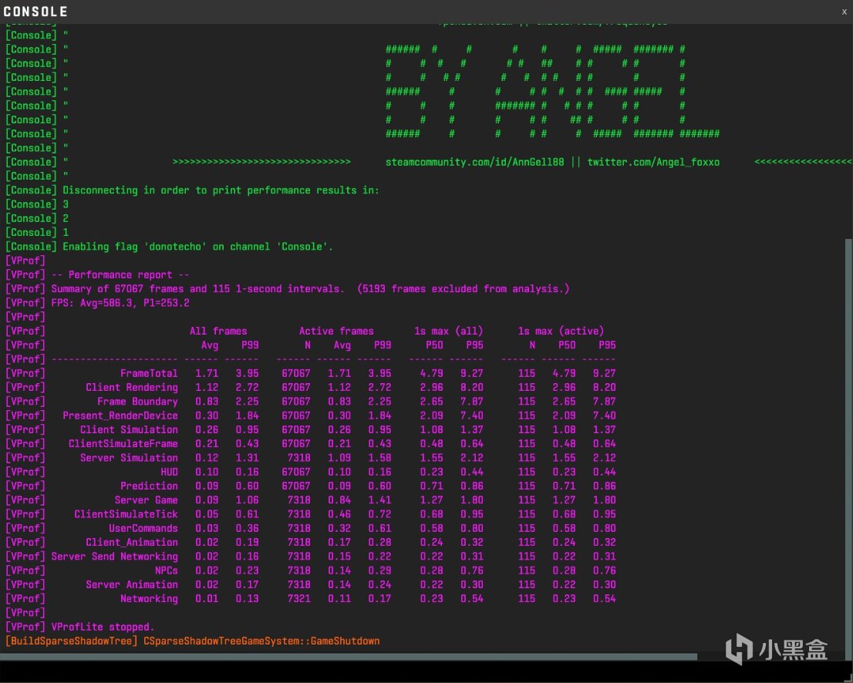This screenshot has width=853, height=683.
Task: Click the Server Game row label
Action: [x=147, y=500]
